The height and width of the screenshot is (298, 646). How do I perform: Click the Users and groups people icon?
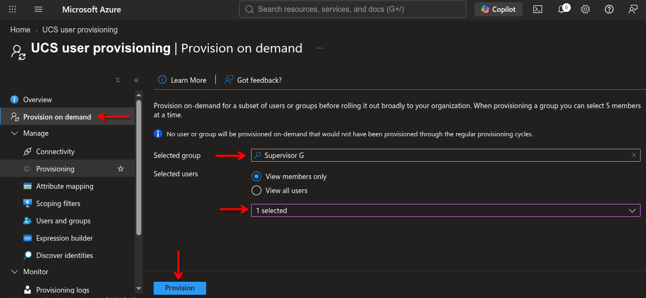28,221
